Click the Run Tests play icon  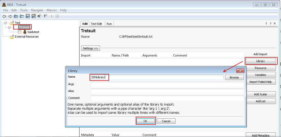(x=51, y=16)
